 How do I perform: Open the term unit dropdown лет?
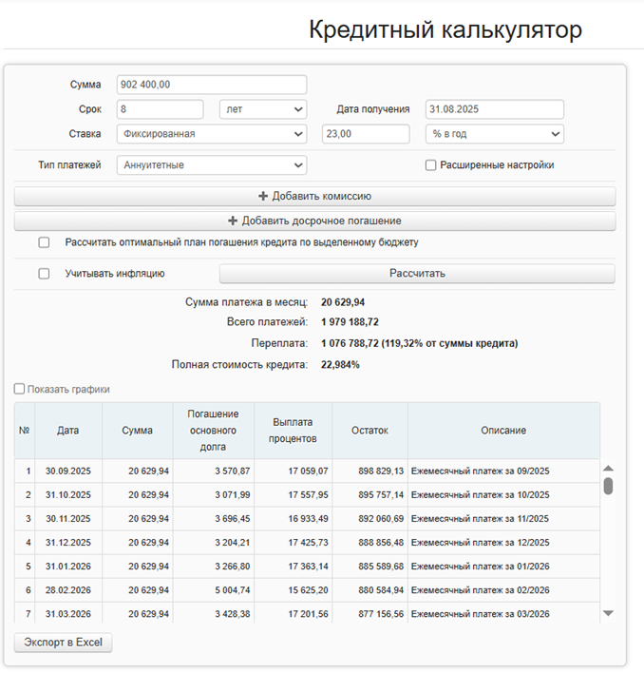click(263, 109)
